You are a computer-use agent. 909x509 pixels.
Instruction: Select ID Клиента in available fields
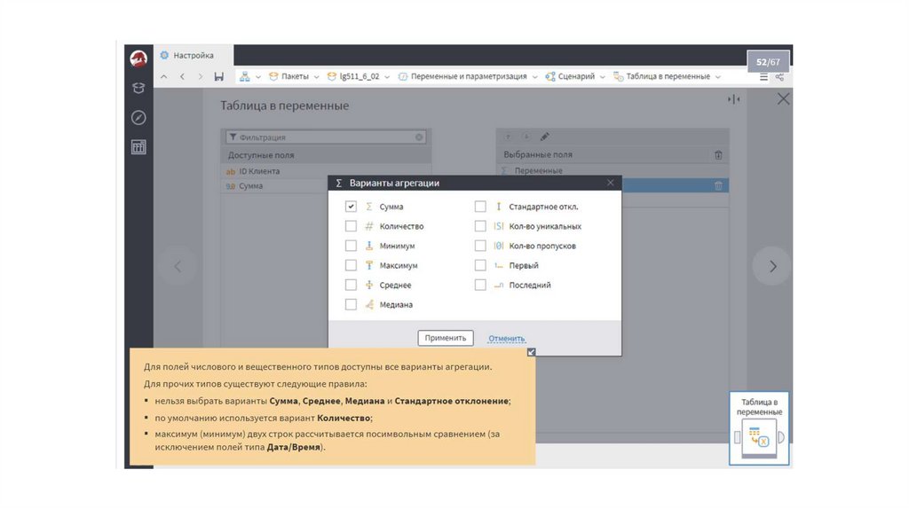258,171
